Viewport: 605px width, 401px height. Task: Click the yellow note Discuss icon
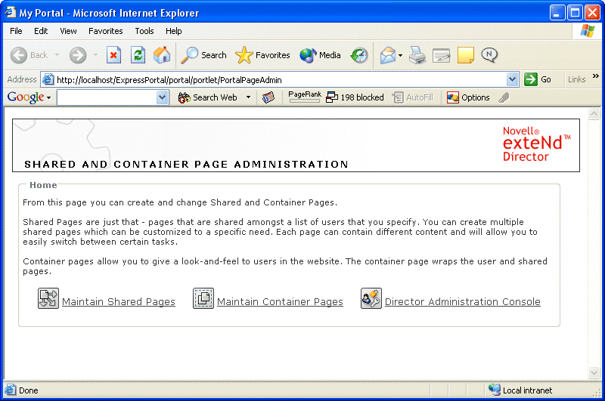(466, 55)
